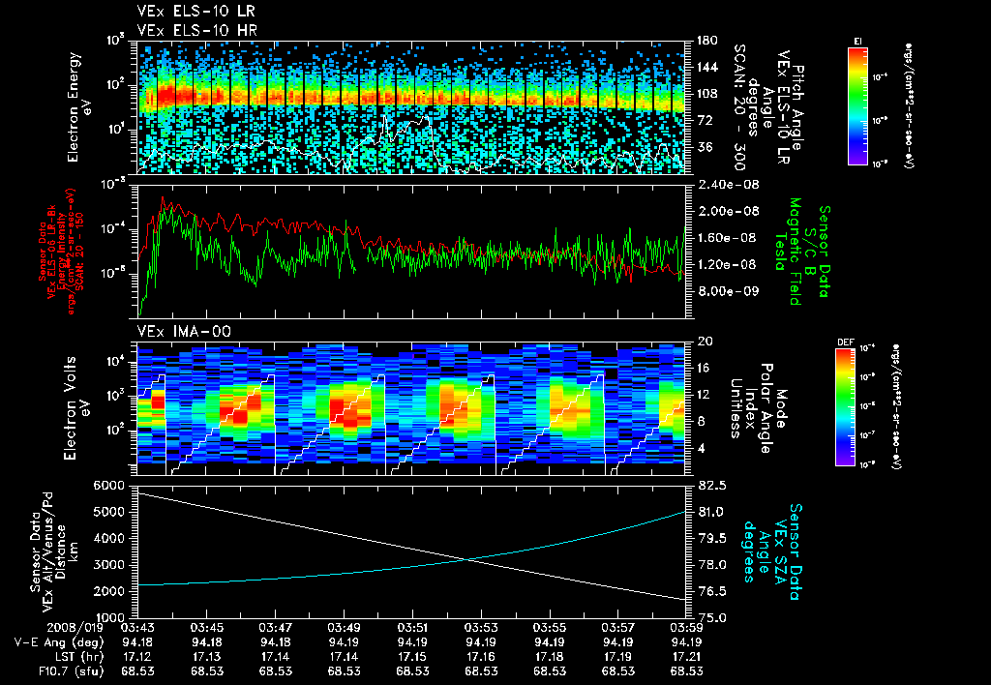Viewport: 991px width, 685px height.
Task: Click the "LST (hr)" row label
Action: (79, 657)
